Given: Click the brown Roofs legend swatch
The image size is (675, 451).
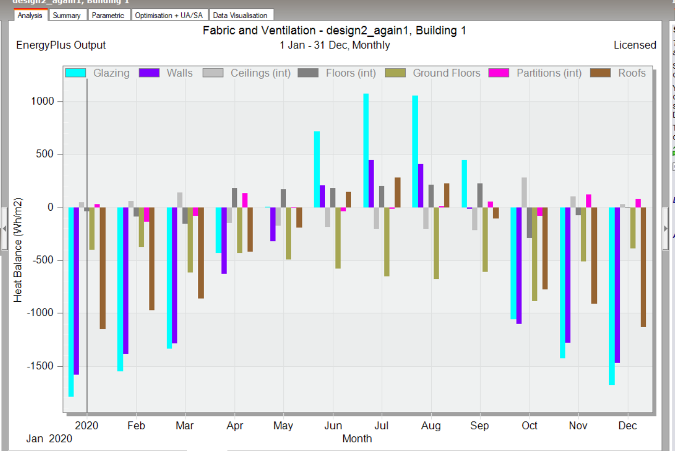Looking at the screenshot, I should click(x=600, y=73).
